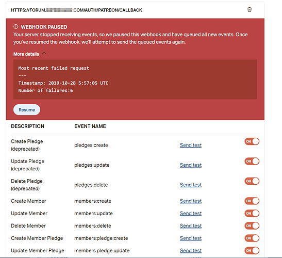Select the members:update event name
The image size is (282, 258).
point(93,213)
